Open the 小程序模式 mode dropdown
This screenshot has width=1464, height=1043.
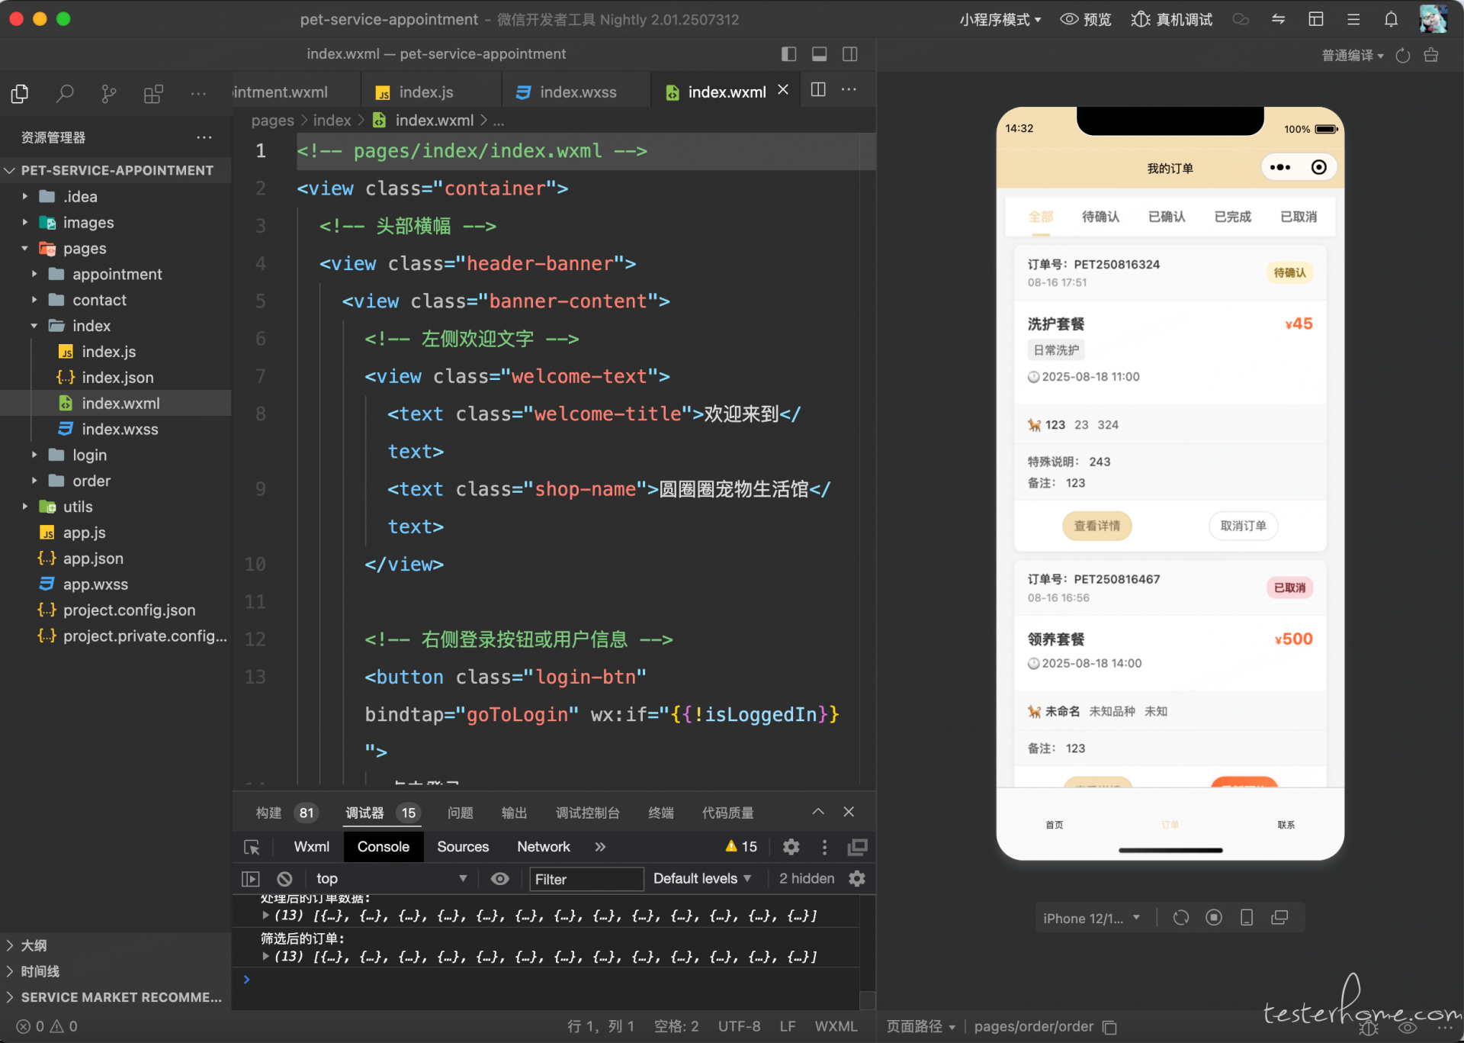coord(1000,19)
